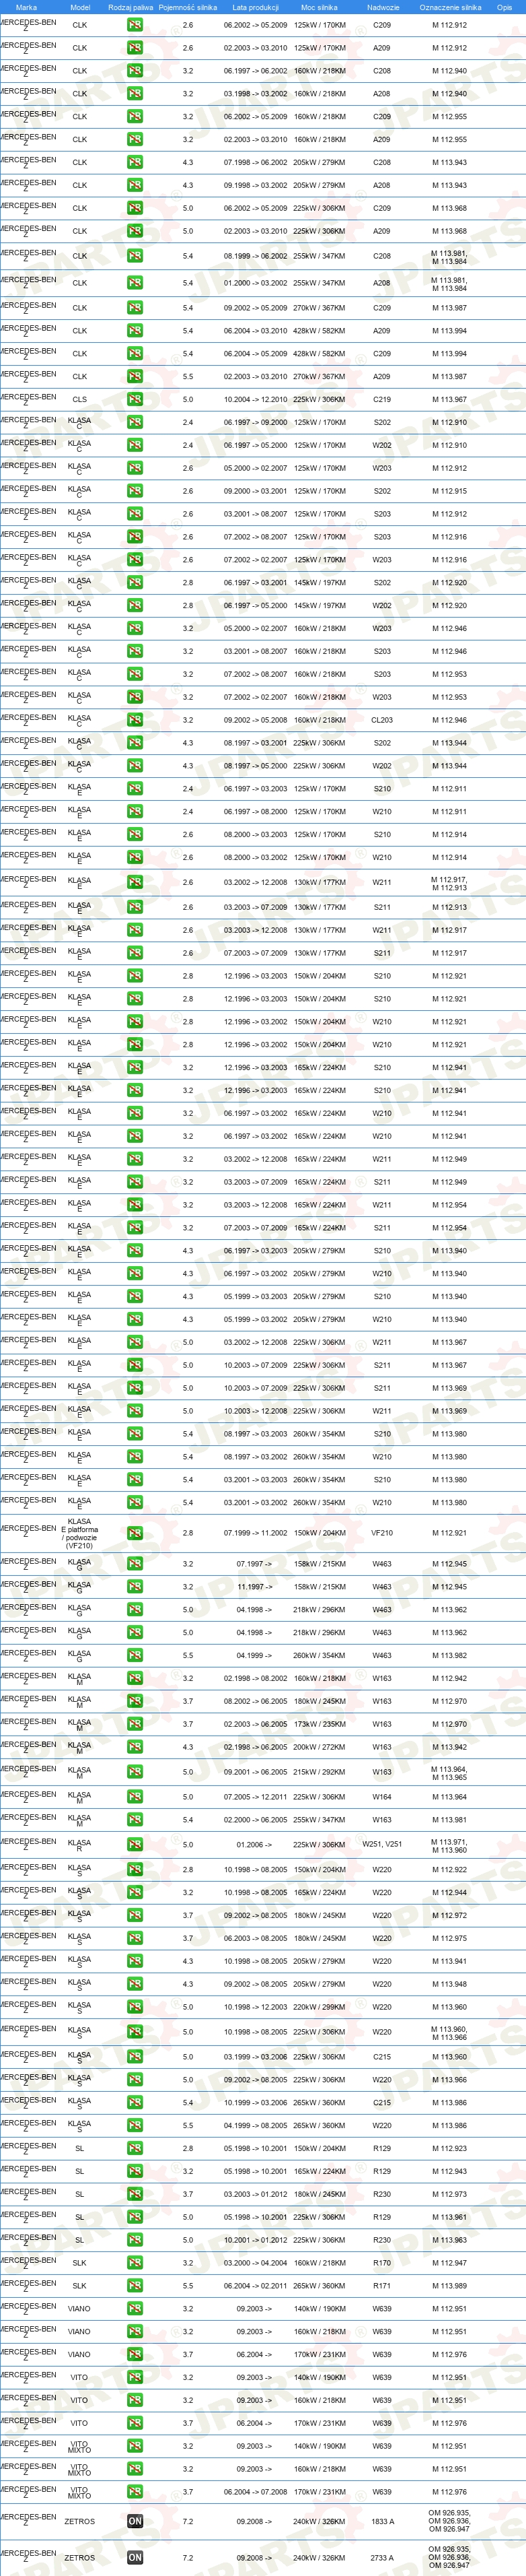This screenshot has height=2576, width=526.
Task: Select engine code M 113.989
Action: point(449,2286)
